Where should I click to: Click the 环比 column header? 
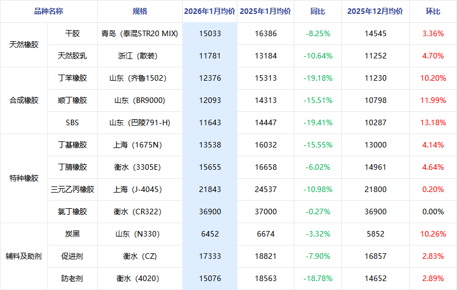[x=433, y=11]
